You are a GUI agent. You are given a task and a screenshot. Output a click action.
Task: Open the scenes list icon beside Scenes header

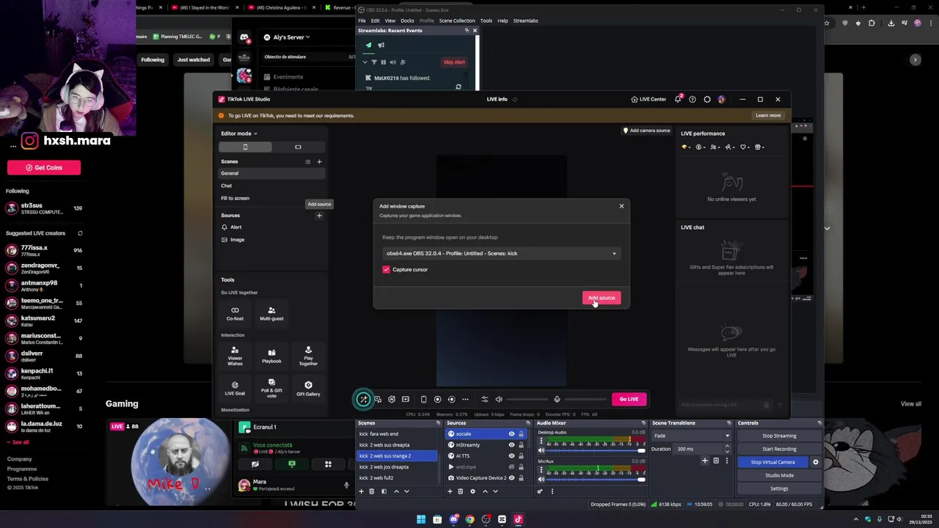307,161
